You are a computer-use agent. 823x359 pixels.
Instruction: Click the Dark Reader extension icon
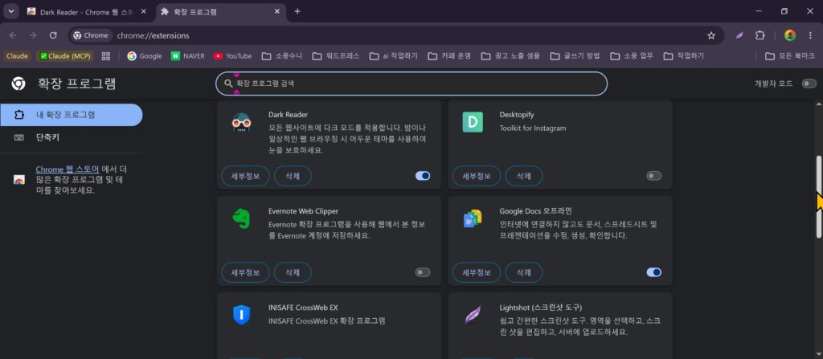click(241, 122)
